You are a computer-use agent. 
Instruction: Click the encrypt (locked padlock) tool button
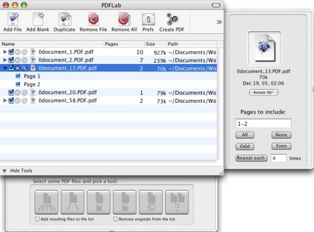point(99,202)
